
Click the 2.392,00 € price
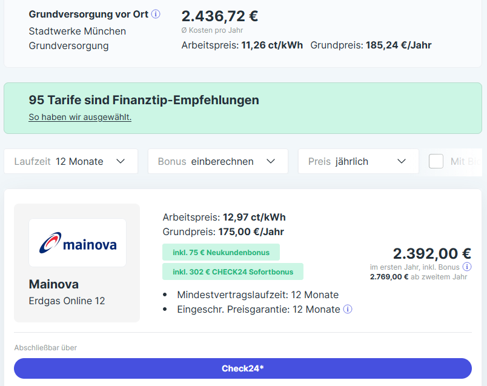click(x=432, y=253)
